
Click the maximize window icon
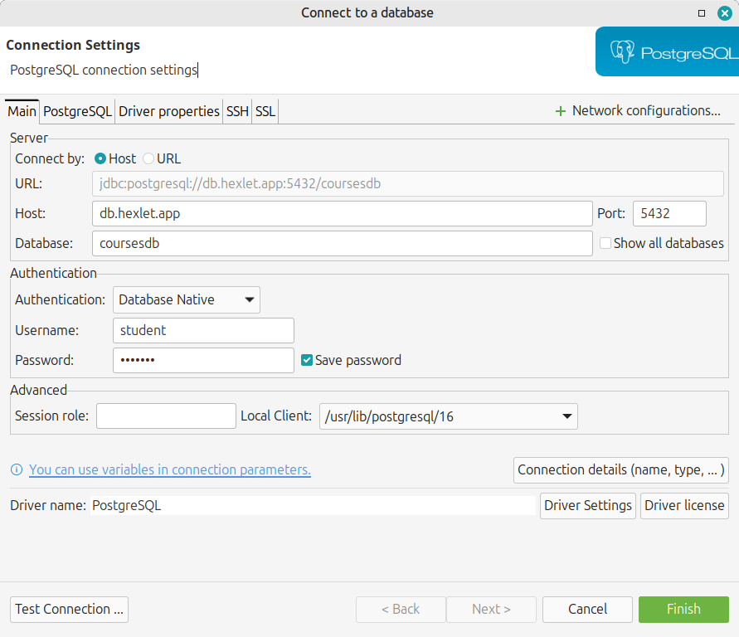coord(702,12)
